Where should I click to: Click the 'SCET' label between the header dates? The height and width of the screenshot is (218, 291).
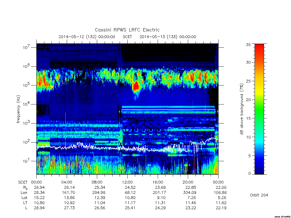click(x=127, y=37)
